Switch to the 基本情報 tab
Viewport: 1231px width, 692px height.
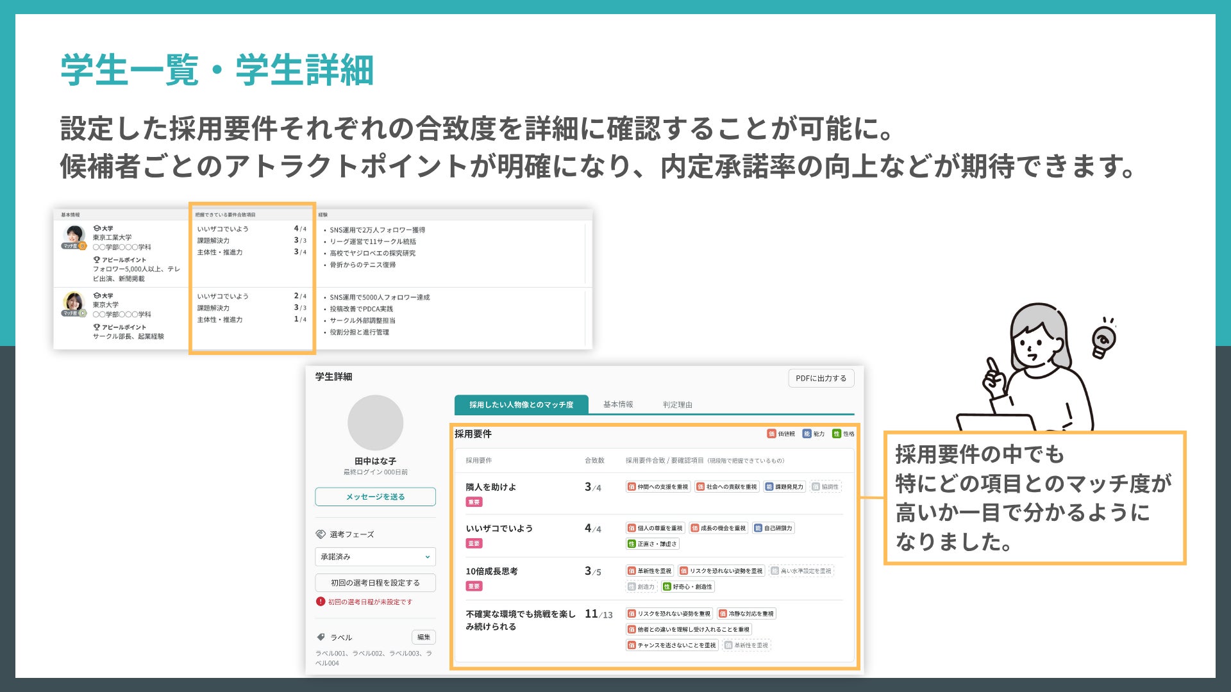coord(618,404)
